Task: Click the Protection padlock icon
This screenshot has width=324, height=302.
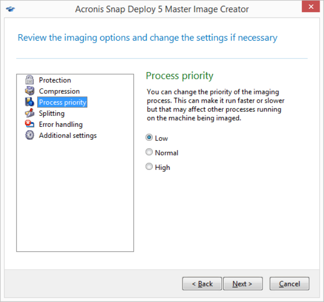Action: 30,80
